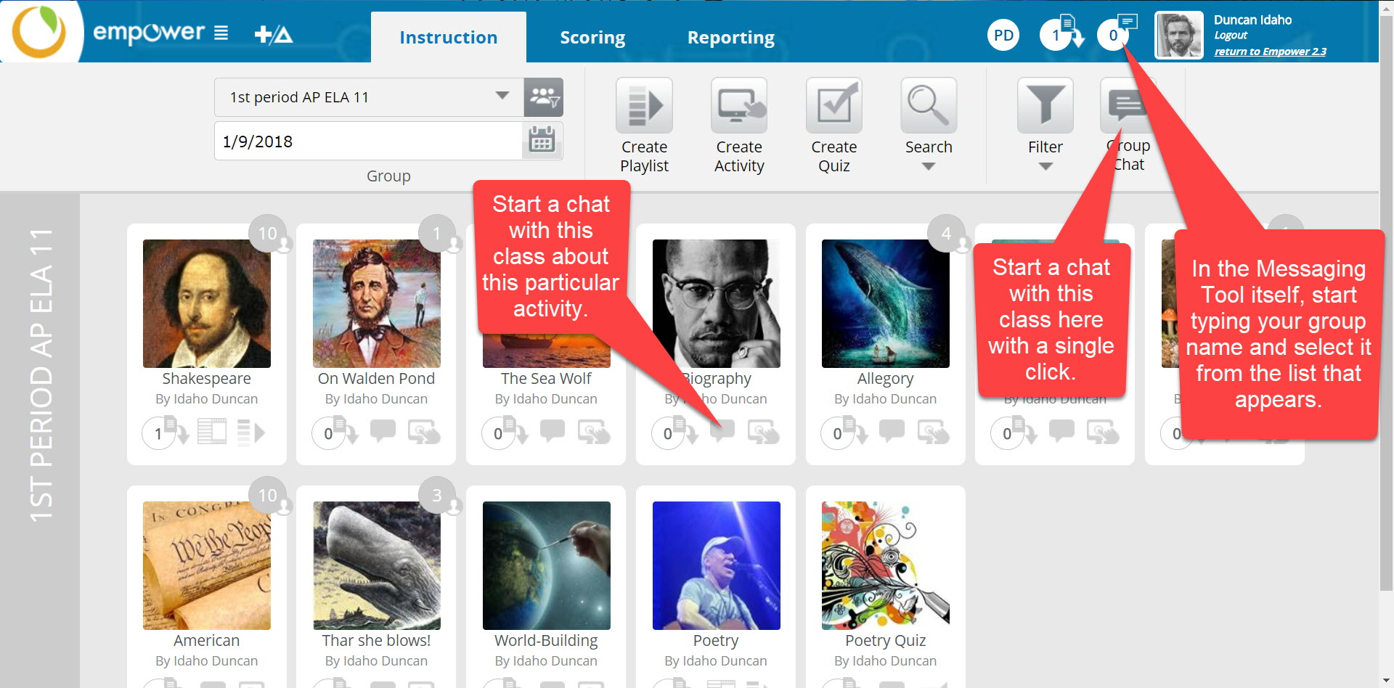Click the 3 students badge on Thar she blows!
Screen dimensions: 1394x688
coord(438,496)
